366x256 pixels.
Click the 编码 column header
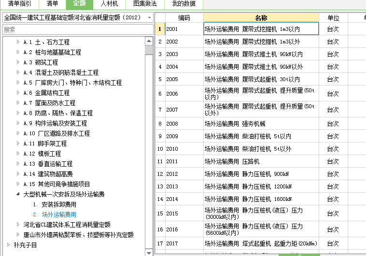pos(184,17)
